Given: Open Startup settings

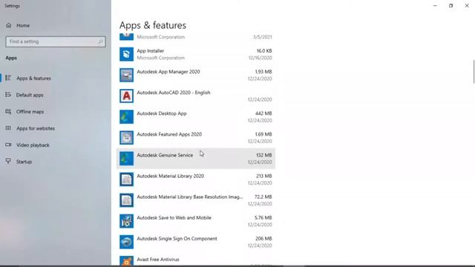Looking at the screenshot, I should (24, 162).
